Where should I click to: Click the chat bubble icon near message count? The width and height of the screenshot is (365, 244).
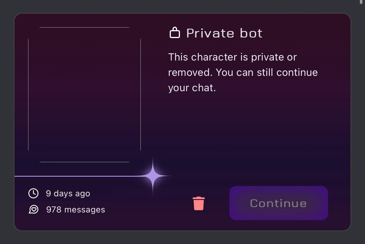pyautogui.click(x=34, y=210)
